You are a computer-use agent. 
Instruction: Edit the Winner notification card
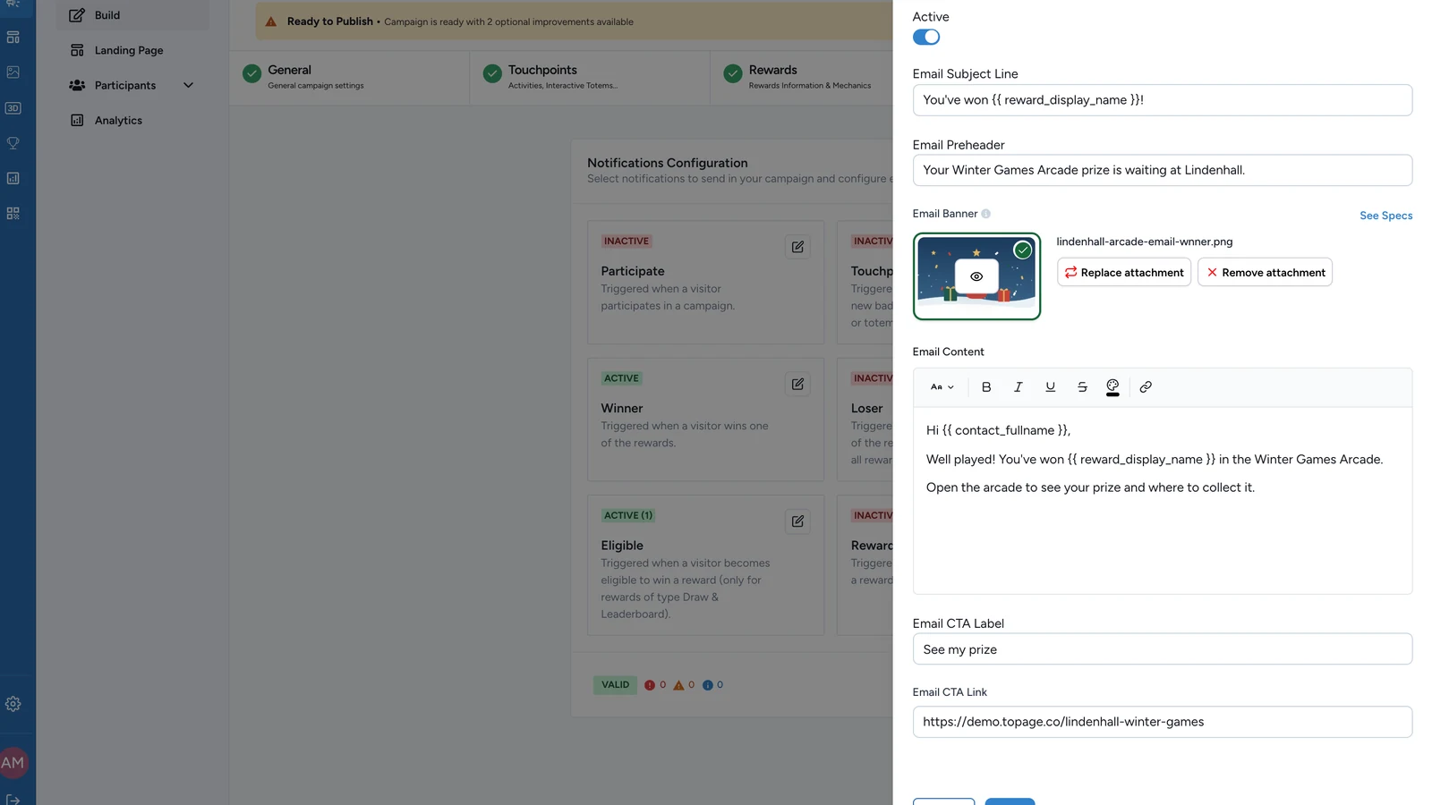(x=797, y=384)
